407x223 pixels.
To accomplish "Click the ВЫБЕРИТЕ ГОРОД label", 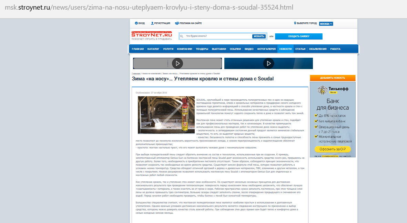I will (307, 23).
